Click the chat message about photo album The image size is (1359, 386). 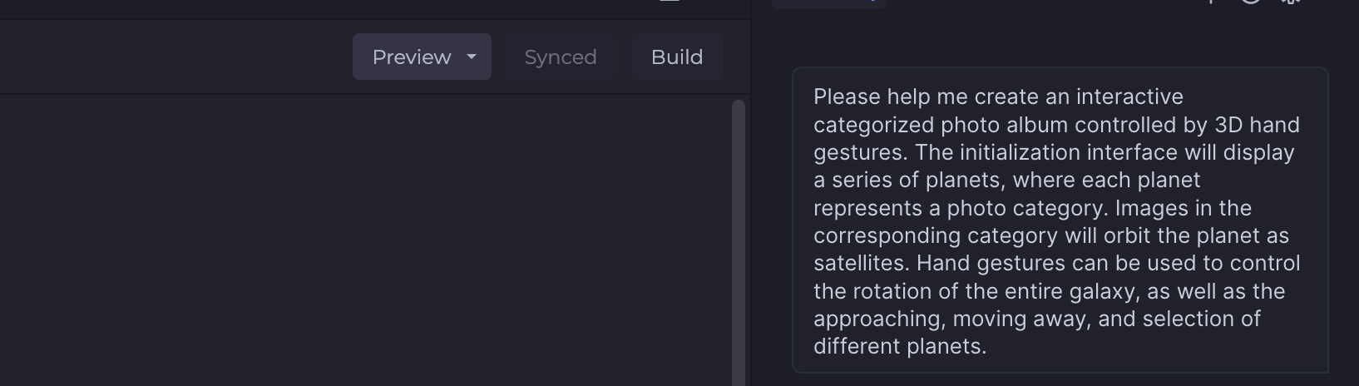1056,221
